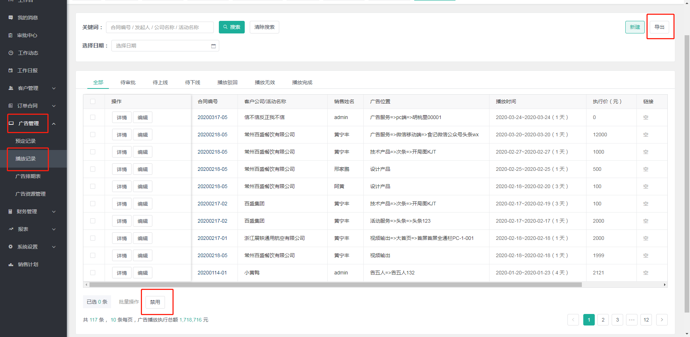The image size is (690, 337).
Task: Toggle the select-all checkbox in table header
Action: pyautogui.click(x=93, y=101)
